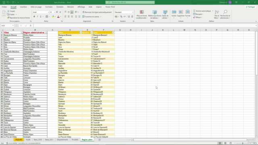Viewport: 258px width, 145px height.
Task: Center text horizontally in the cell
Action: [x=69, y=17]
